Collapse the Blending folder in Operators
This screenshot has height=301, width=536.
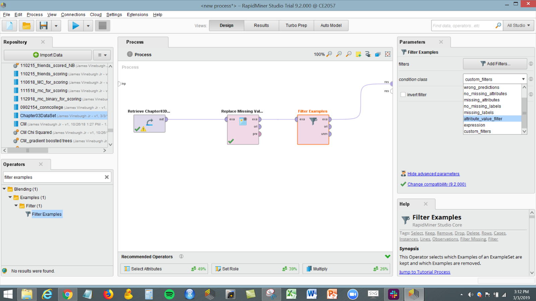pos(4,189)
